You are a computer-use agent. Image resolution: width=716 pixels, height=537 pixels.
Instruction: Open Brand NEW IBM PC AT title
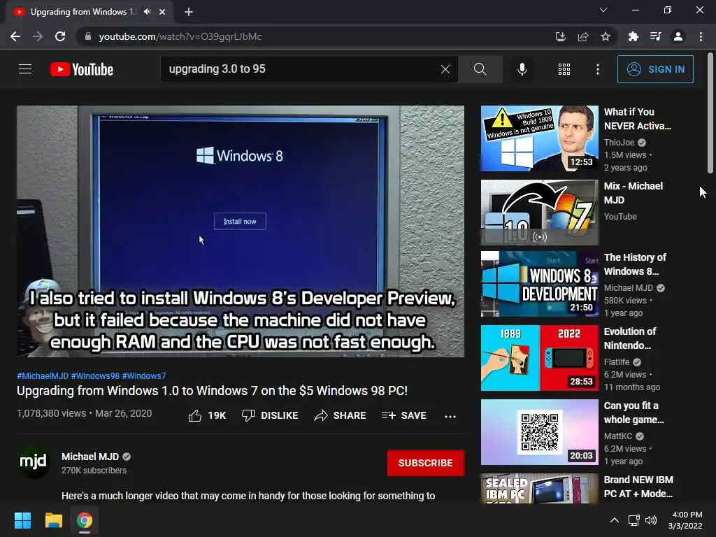click(638, 487)
